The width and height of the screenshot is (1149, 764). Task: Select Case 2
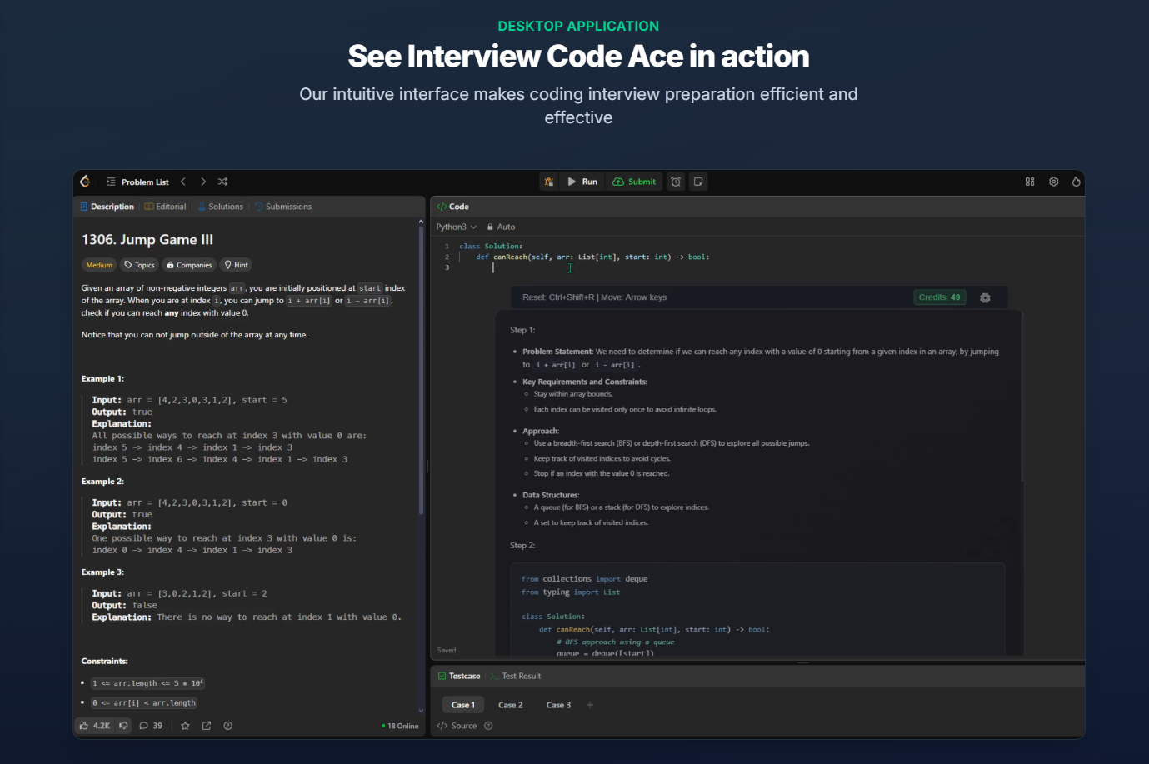(x=511, y=705)
